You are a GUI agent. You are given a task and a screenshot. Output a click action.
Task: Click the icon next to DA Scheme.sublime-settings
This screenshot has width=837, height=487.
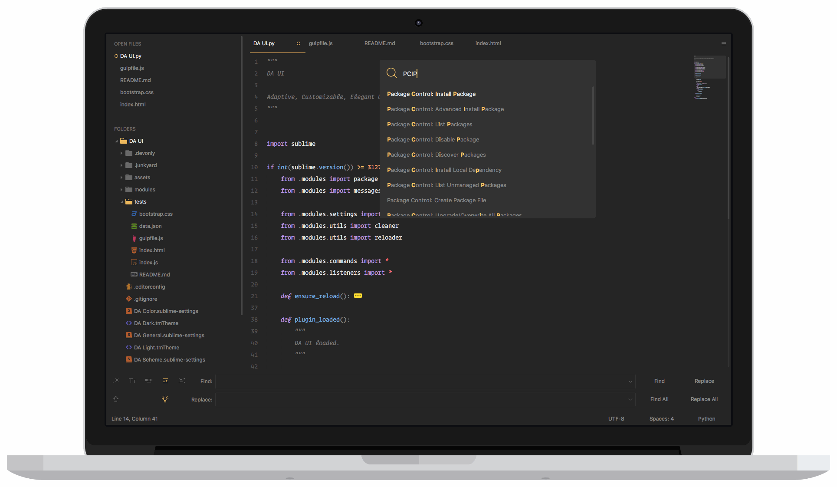[x=129, y=360]
